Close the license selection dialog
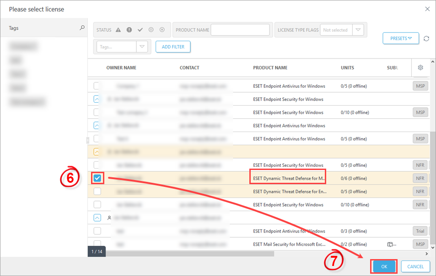Image resolution: width=436 pixels, height=276 pixels. point(427,9)
